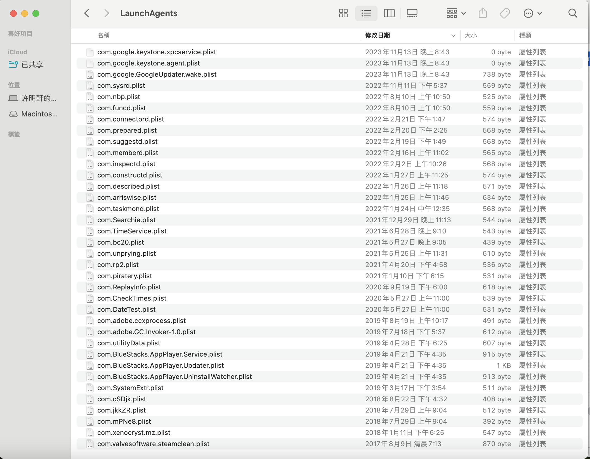Switch to column view mode
Viewport: 590px width, 459px height.
[x=389, y=13]
